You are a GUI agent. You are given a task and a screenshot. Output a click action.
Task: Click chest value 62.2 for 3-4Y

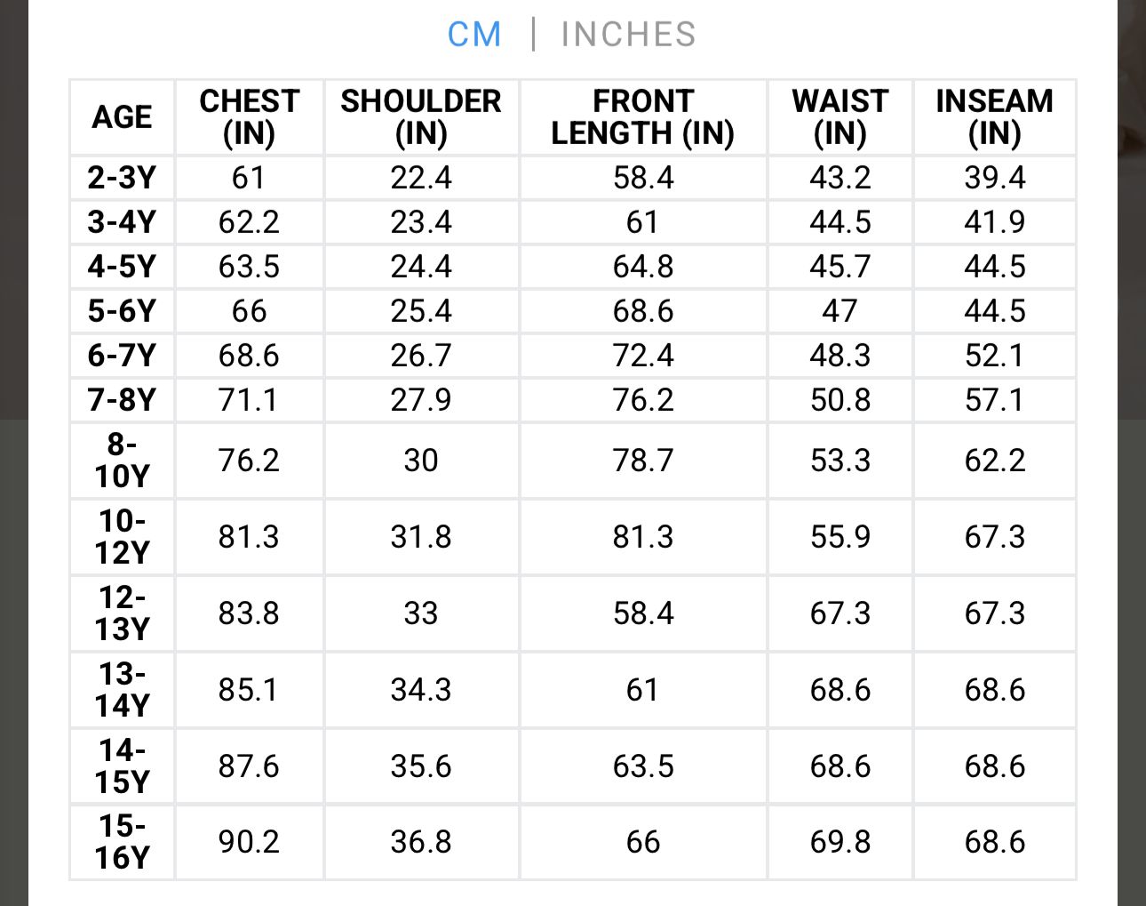(249, 222)
